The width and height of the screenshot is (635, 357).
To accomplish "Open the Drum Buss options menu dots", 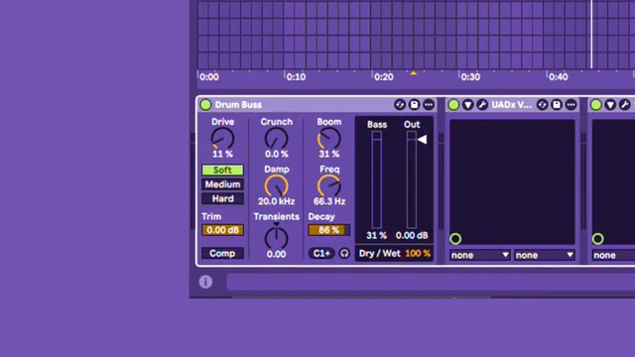I will click(428, 105).
